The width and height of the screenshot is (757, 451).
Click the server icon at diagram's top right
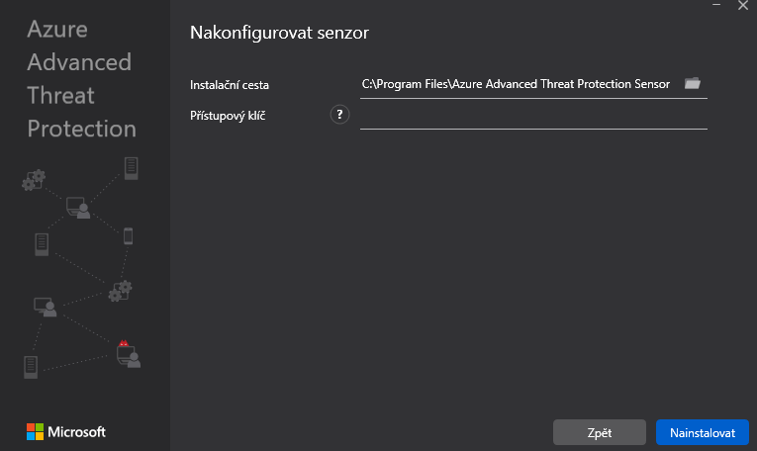tap(131, 166)
